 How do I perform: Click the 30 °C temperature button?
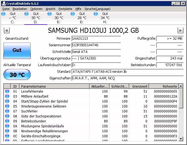[x=17, y=75]
